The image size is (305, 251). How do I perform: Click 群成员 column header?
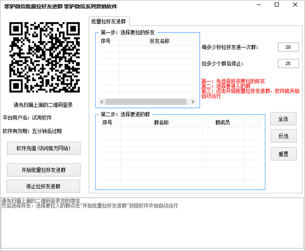click(x=223, y=123)
